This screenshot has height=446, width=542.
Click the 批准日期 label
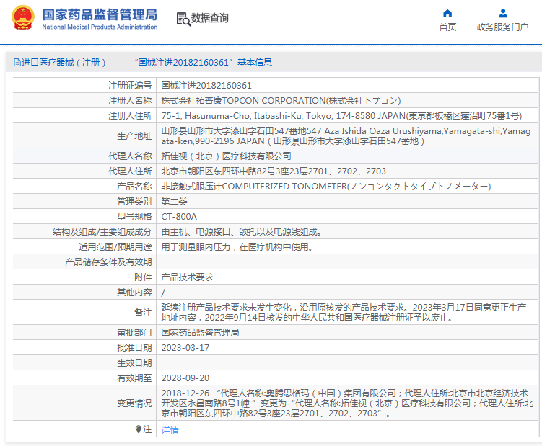click(x=134, y=348)
